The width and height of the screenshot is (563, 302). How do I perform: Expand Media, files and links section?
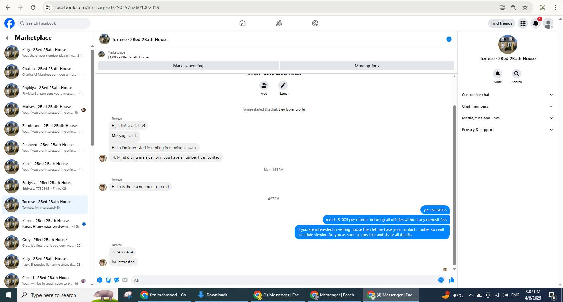507,118
